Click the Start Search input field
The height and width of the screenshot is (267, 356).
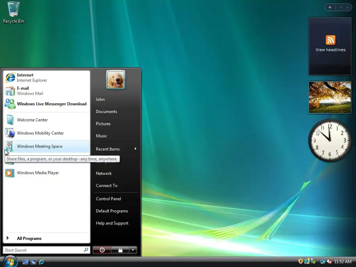point(47,250)
